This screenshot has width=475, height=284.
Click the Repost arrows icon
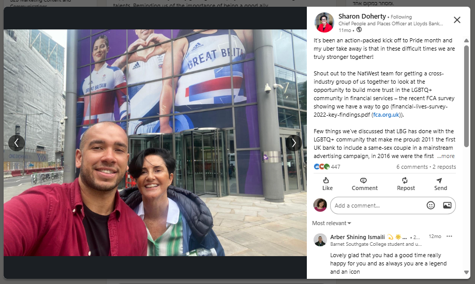[405, 181]
